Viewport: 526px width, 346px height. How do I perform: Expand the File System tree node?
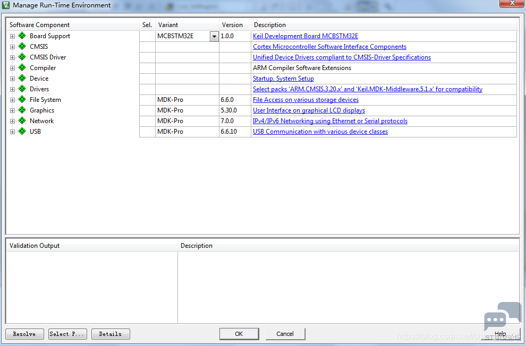[12, 100]
